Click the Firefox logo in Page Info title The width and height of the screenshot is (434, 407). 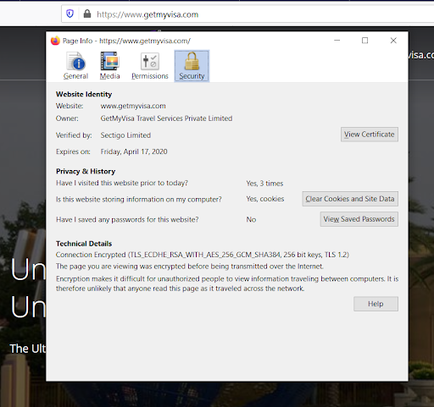click(55, 41)
